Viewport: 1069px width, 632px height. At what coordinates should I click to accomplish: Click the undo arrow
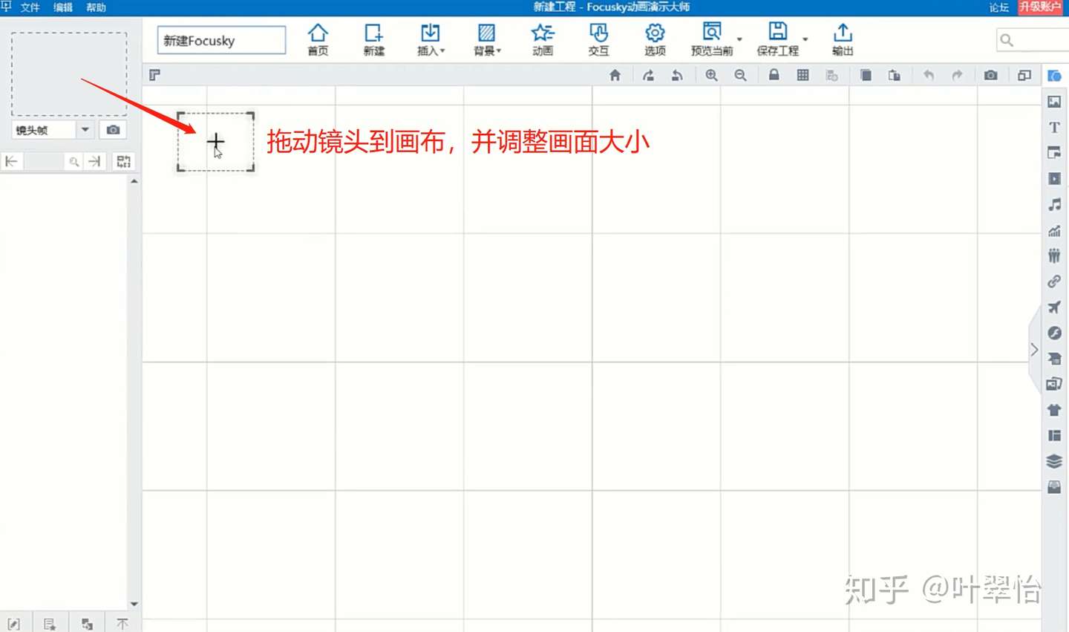point(928,75)
